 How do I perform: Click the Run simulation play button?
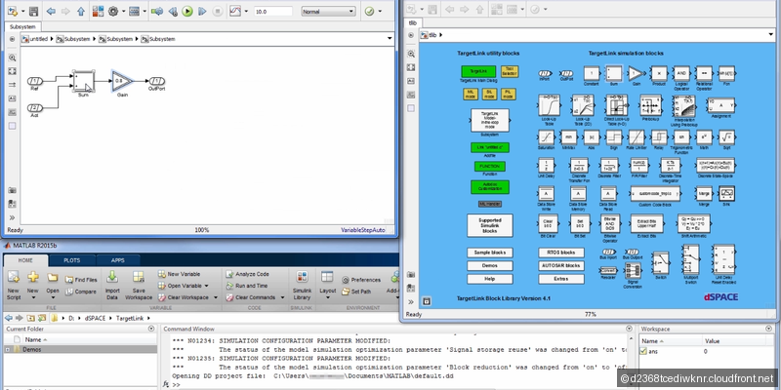point(186,12)
